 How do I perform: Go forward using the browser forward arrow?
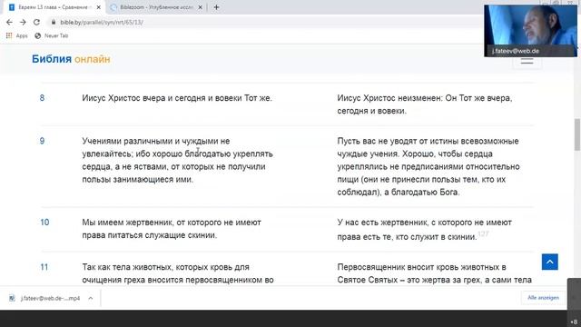pyautogui.click(x=23, y=22)
